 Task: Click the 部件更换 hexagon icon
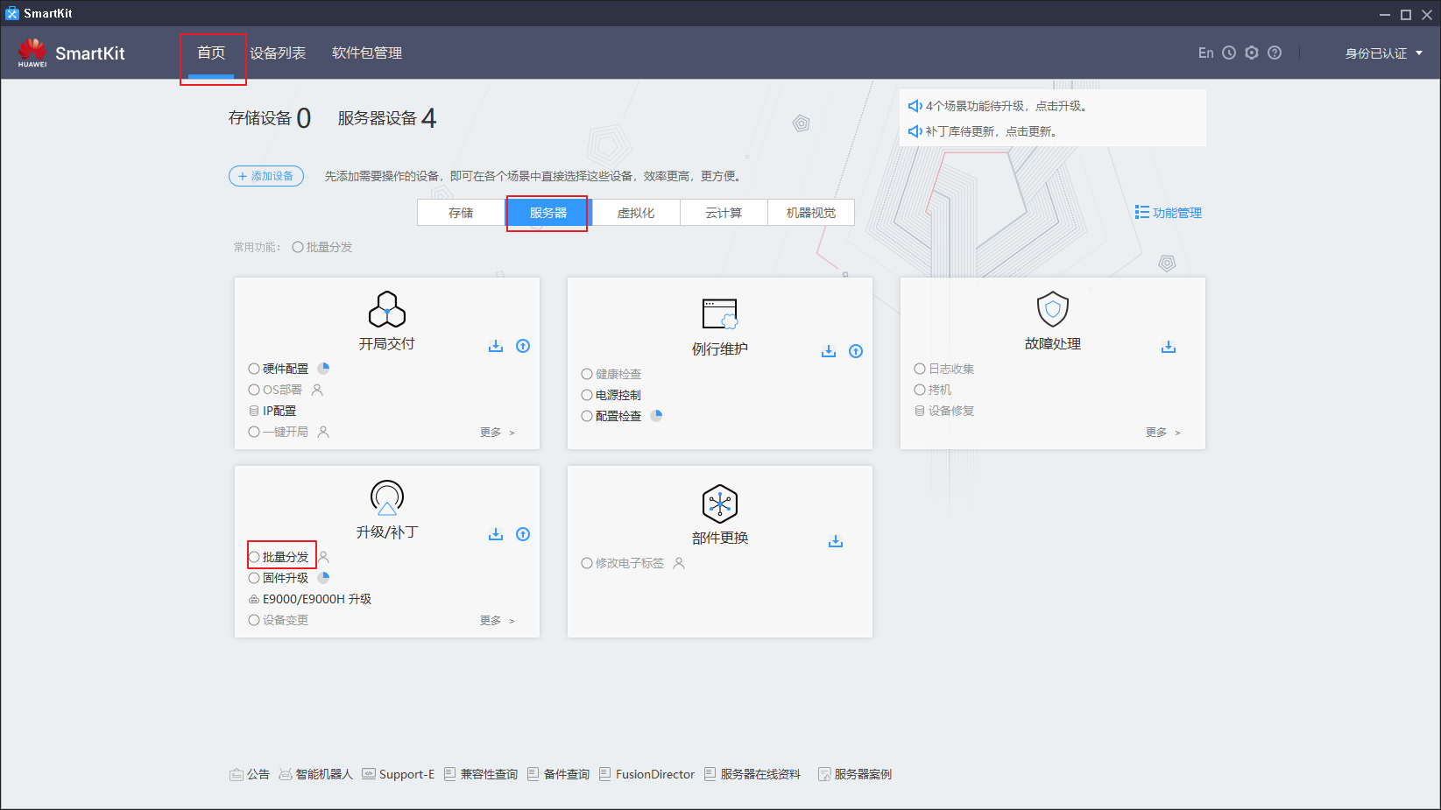tap(720, 504)
